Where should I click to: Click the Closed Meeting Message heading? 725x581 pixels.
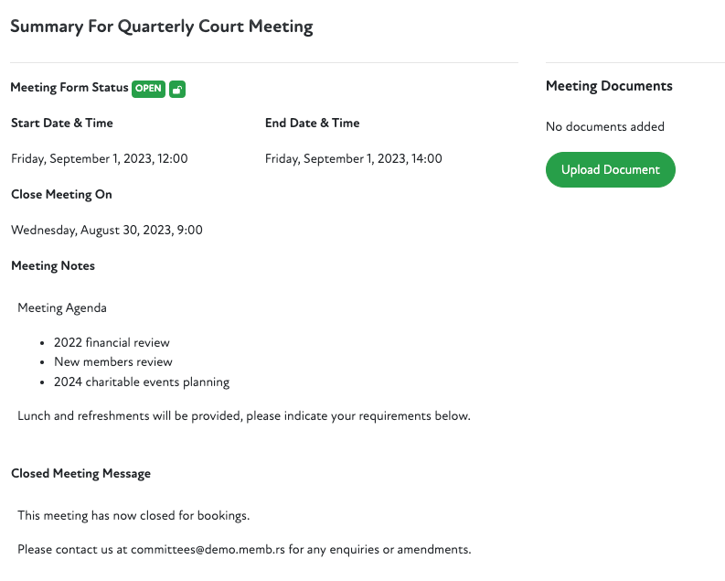tap(81, 473)
